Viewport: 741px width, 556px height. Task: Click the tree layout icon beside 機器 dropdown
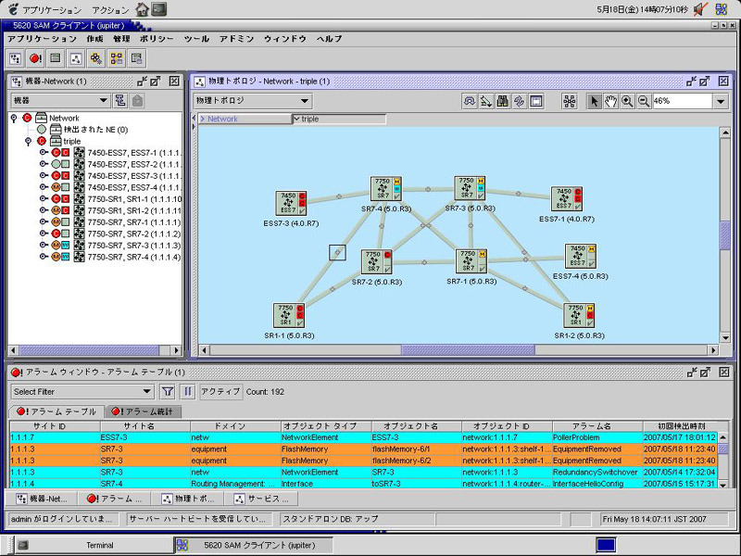(120, 100)
